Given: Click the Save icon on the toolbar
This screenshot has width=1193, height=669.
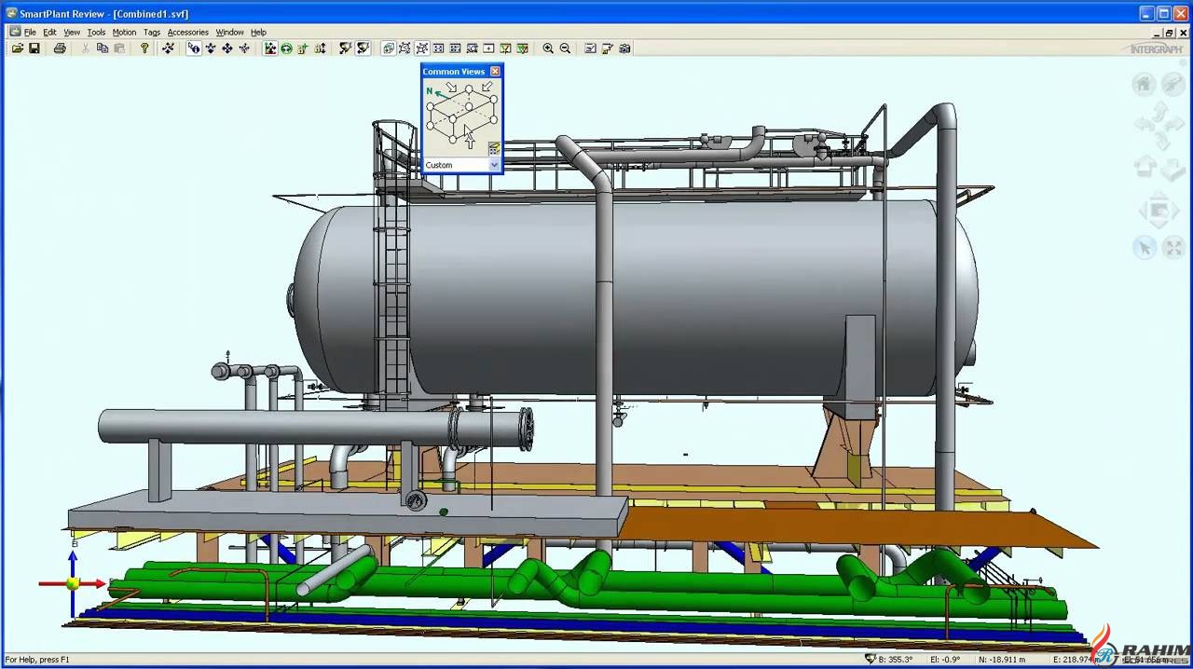Looking at the screenshot, I should point(35,48).
